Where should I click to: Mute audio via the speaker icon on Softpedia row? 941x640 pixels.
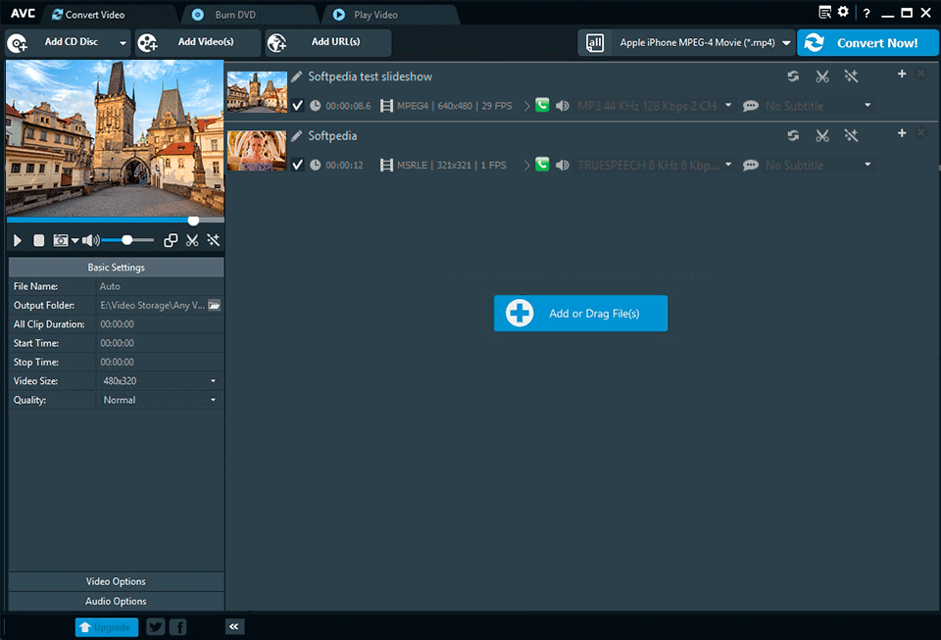click(x=563, y=165)
